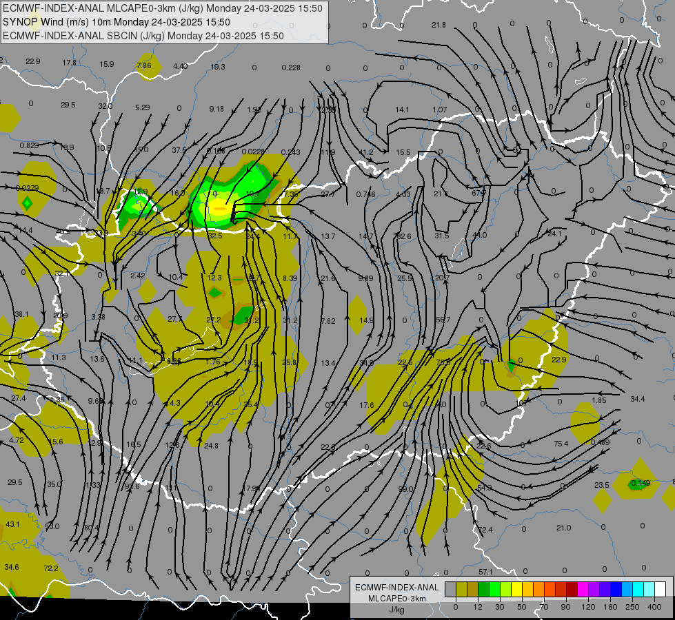Click the map value 0.149
The image size is (675, 620).
(640, 483)
